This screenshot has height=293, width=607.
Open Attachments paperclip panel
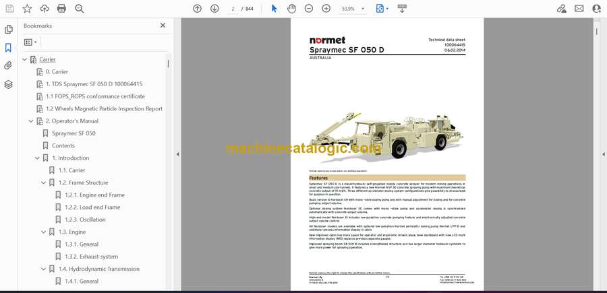tap(8, 65)
